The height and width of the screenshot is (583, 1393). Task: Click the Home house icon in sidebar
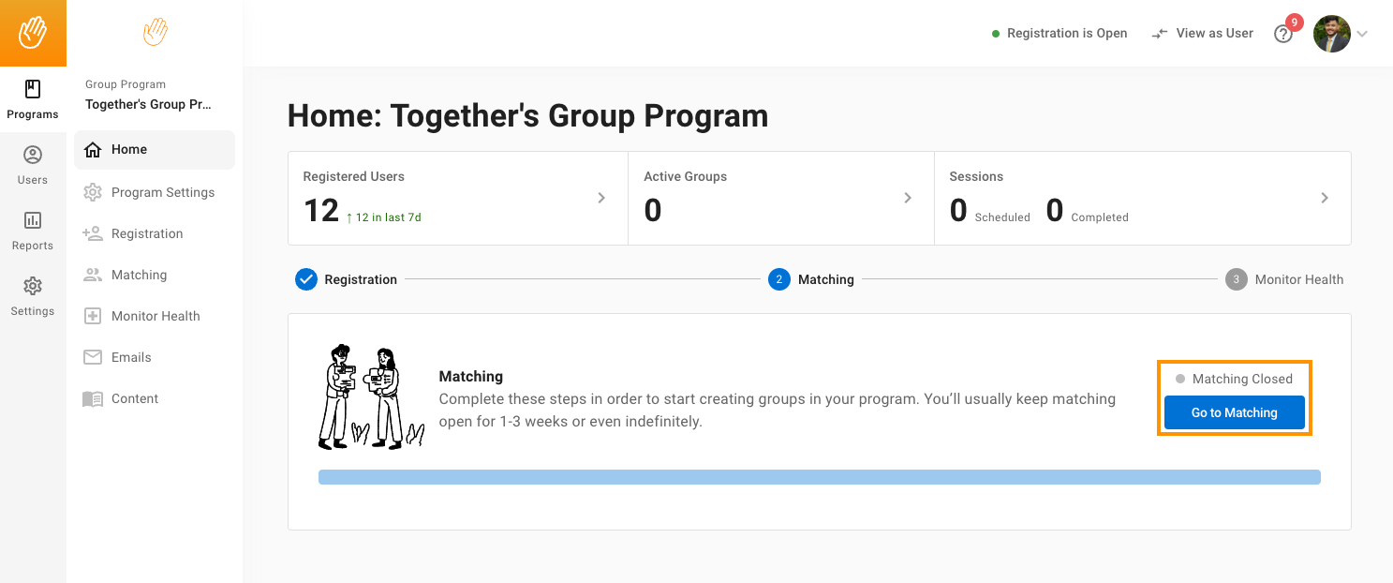pyautogui.click(x=93, y=150)
